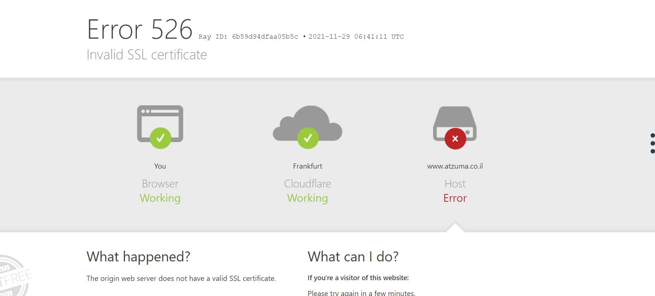Select the Error 526 heading
Image resolution: width=655 pixels, height=296 pixels.
click(x=140, y=29)
